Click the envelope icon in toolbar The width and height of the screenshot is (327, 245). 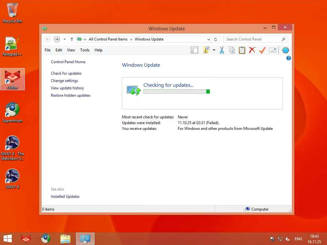[x=273, y=50]
